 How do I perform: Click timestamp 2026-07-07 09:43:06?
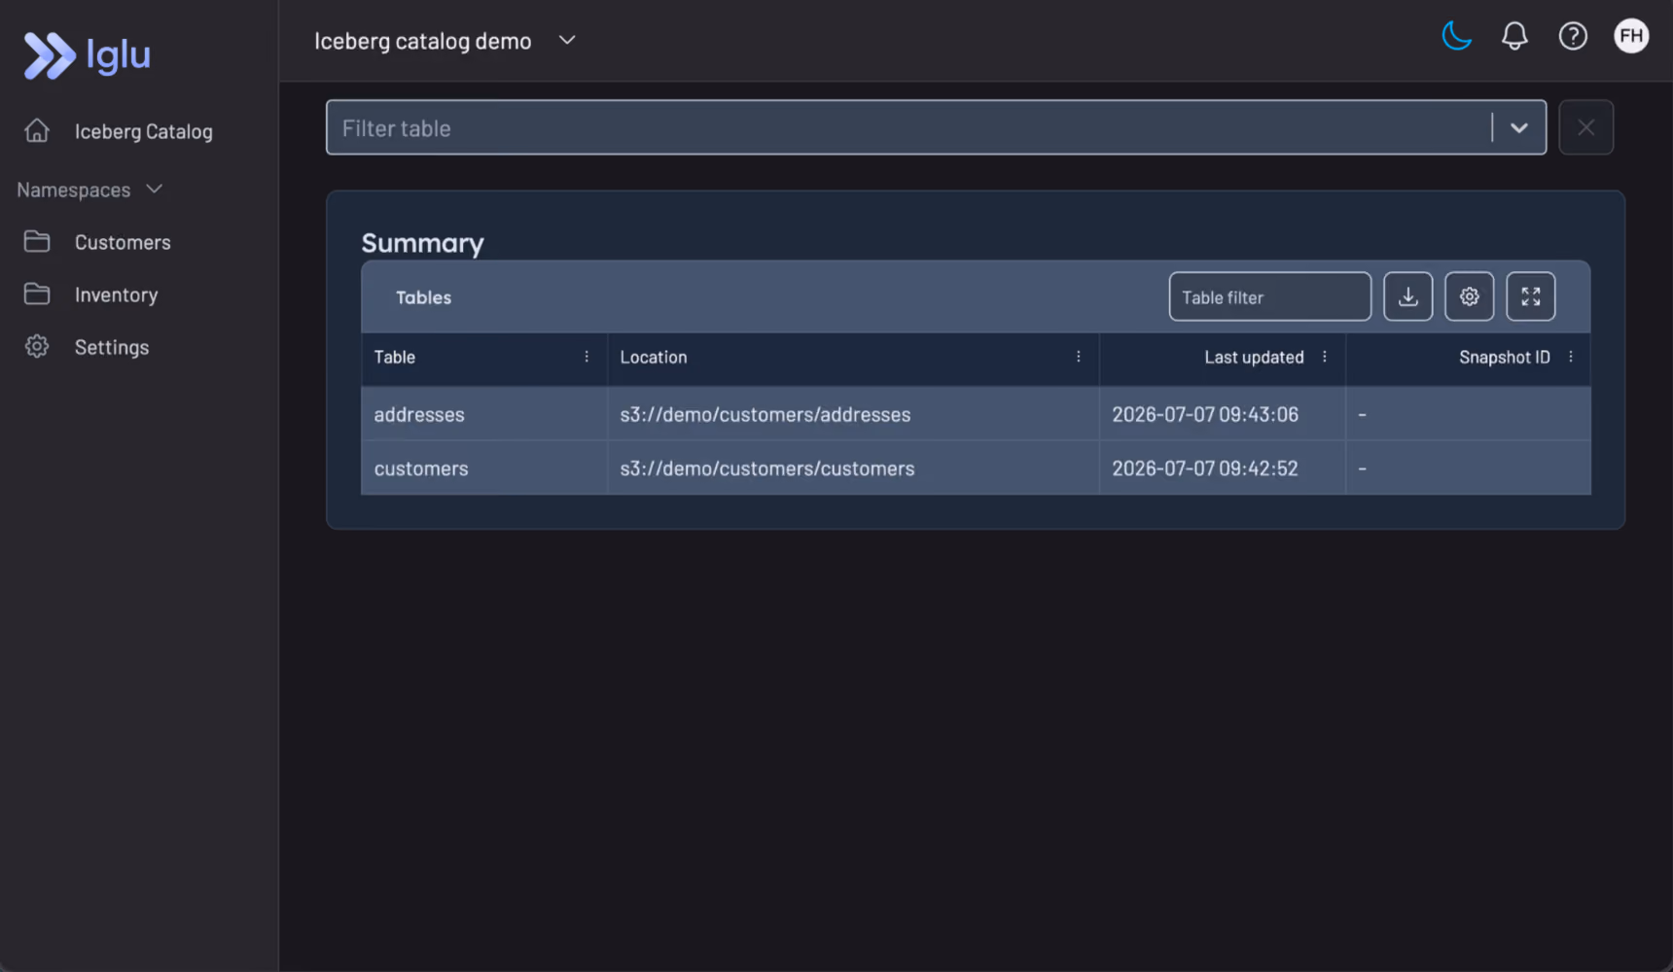1205,414
